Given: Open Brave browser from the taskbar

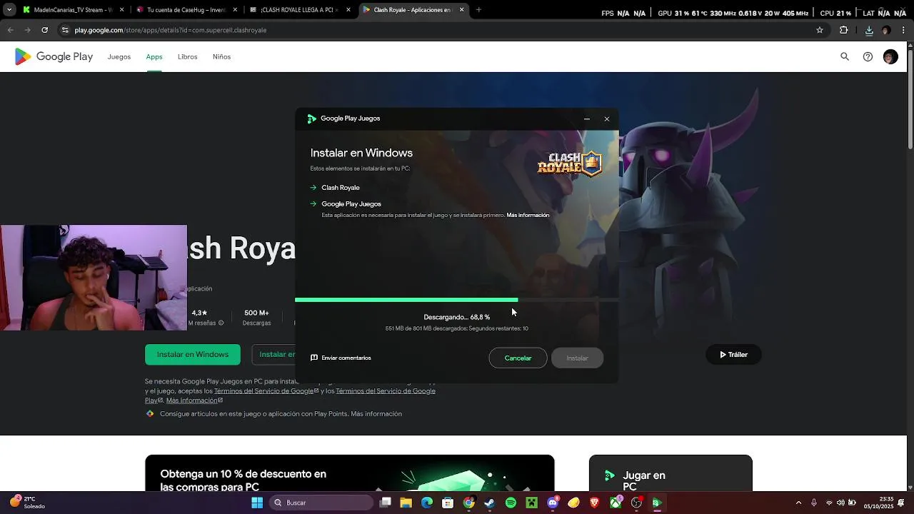Looking at the screenshot, I should click(x=595, y=503).
